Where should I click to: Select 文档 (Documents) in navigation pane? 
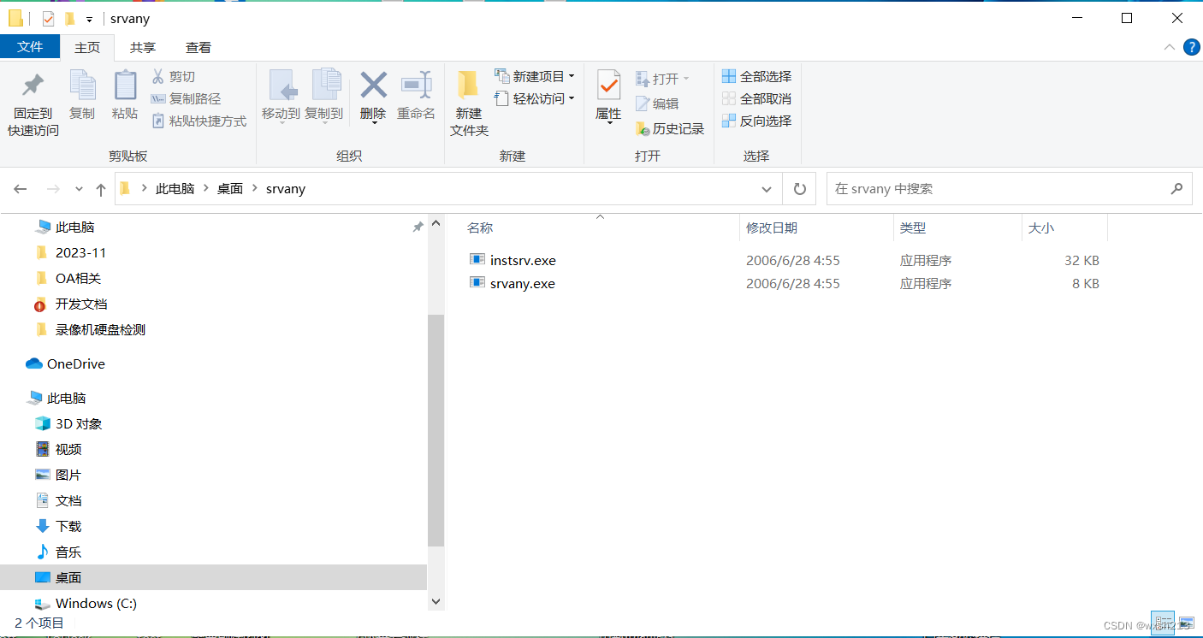[x=68, y=500]
